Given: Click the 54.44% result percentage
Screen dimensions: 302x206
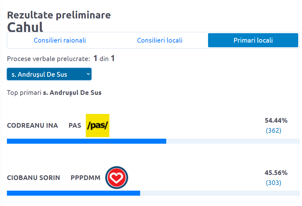Looking at the screenshot, I should (276, 121).
